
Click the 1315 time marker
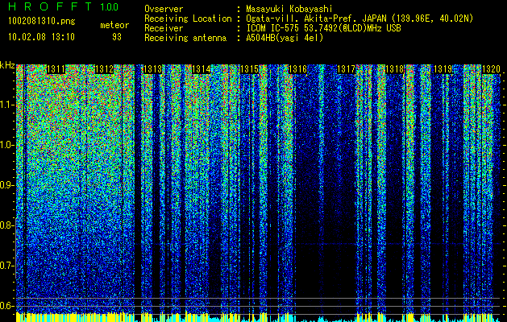click(249, 69)
